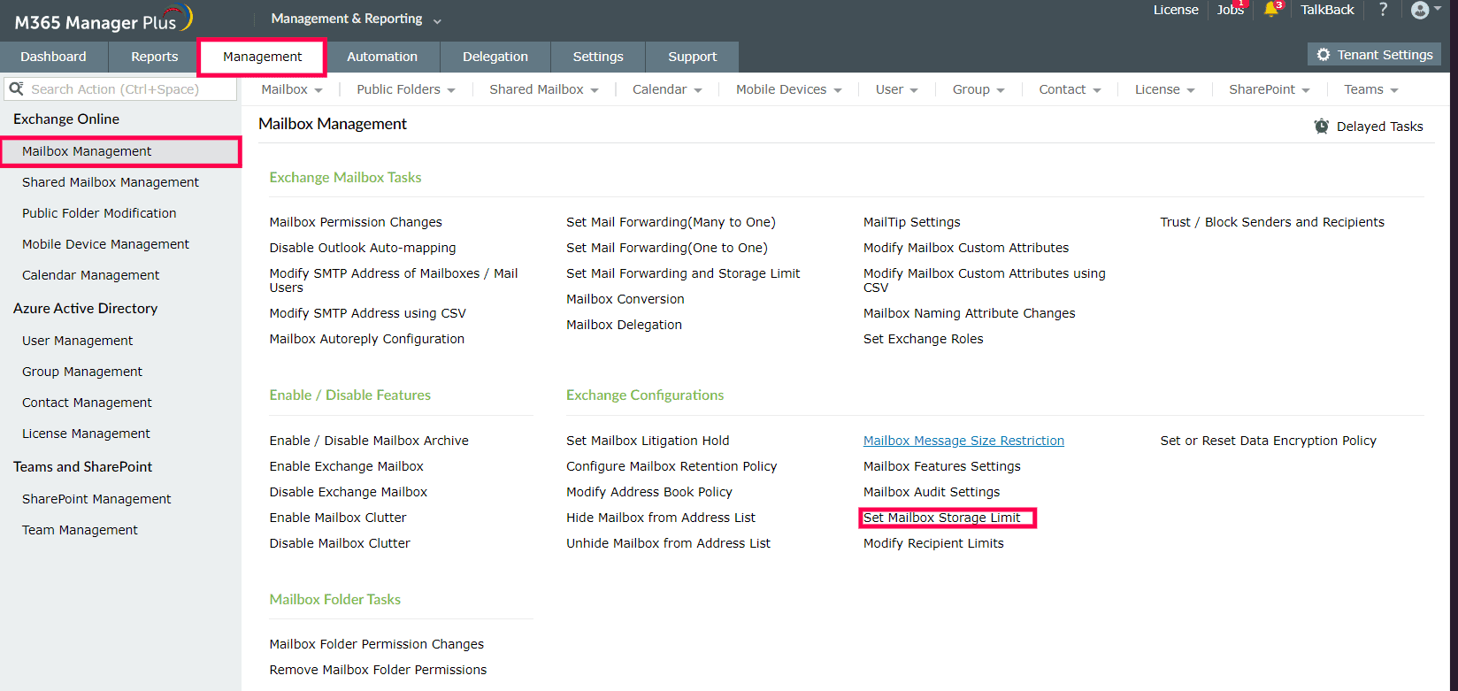Screen dimensions: 1458x691
Task: Open the SharePoint dropdown menu
Action: pyautogui.click(x=1270, y=89)
